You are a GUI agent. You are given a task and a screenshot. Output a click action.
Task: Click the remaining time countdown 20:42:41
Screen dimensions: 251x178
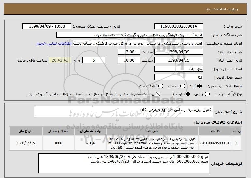click(x=60, y=60)
